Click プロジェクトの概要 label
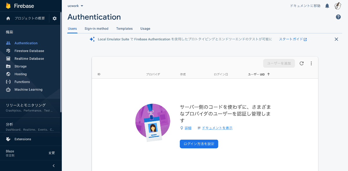348x171 pixels. coord(30,18)
